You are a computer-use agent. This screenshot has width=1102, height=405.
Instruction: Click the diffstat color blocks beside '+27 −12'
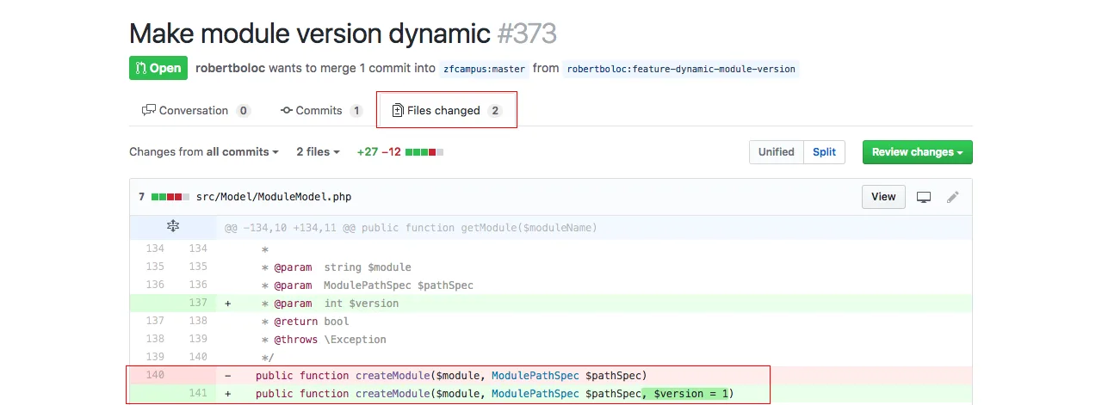coord(424,152)
